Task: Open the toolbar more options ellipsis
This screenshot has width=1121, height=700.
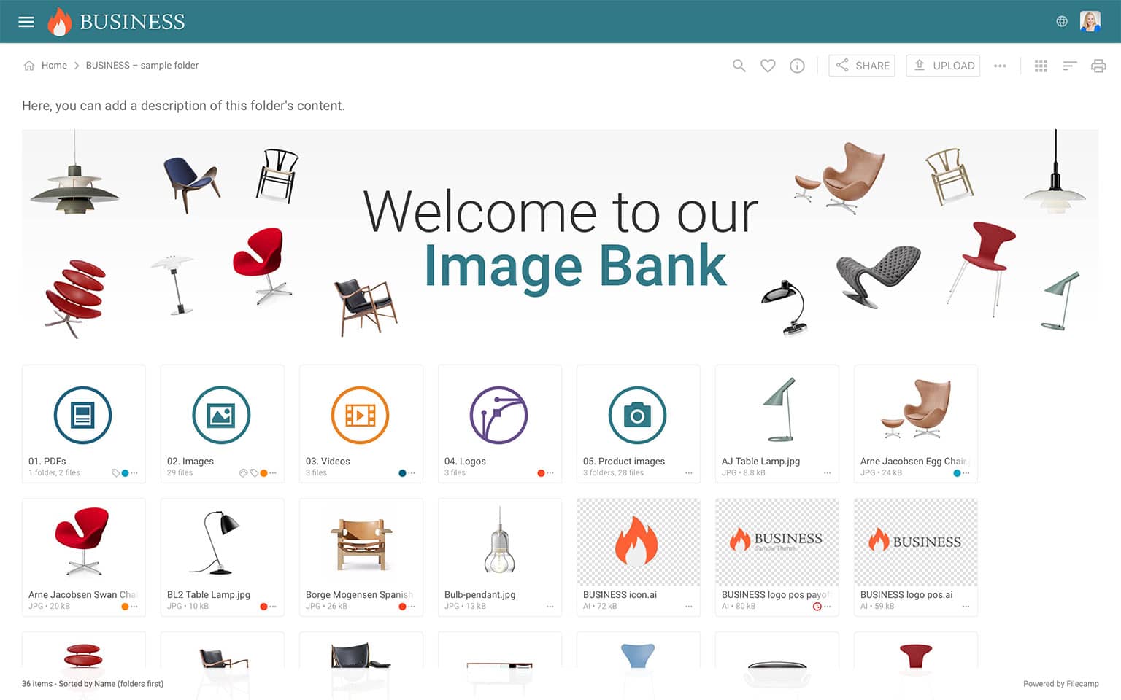Action: [x=1000, y=66]
